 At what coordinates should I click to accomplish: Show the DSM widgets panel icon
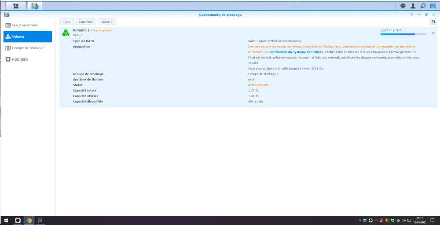point(433,6)
